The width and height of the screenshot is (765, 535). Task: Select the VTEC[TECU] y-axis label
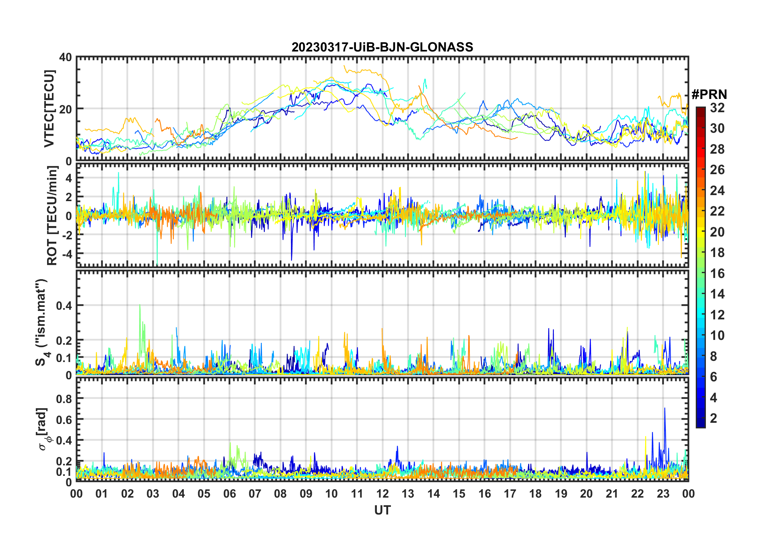pos(49,109)
